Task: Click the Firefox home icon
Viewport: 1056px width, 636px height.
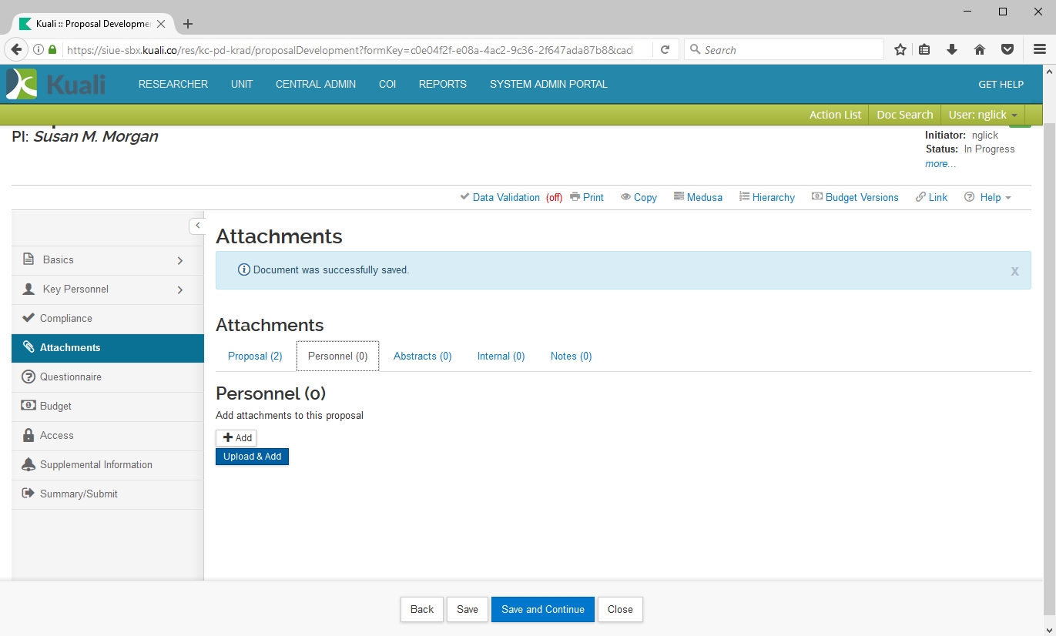Action: [980, 49]
